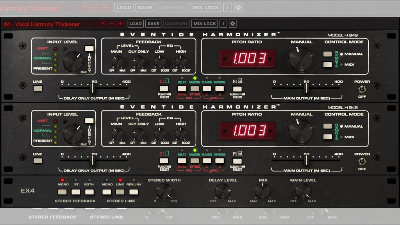
Task: Click minus icon in the Vocal Harmony Thickener bar
Action: click(112, 24)
